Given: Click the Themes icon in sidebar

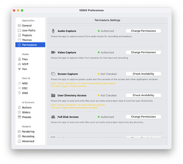Looking at the screenshot, I should point(19,40).
